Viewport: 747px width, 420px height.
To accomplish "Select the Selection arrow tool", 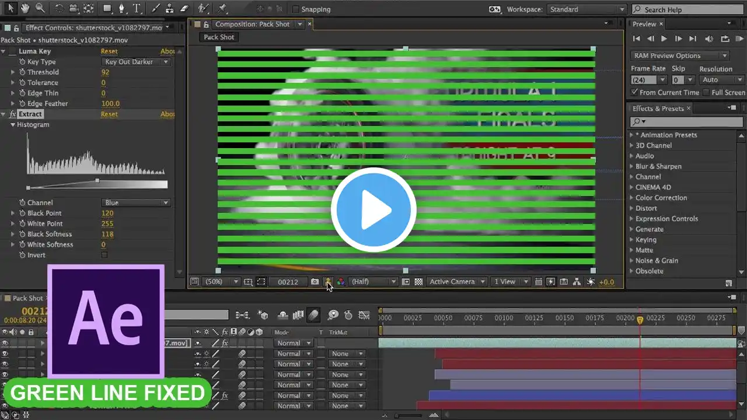I will click(11, 8).
